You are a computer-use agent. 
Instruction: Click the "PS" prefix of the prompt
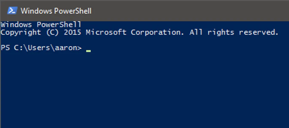(x=5, y=48)
